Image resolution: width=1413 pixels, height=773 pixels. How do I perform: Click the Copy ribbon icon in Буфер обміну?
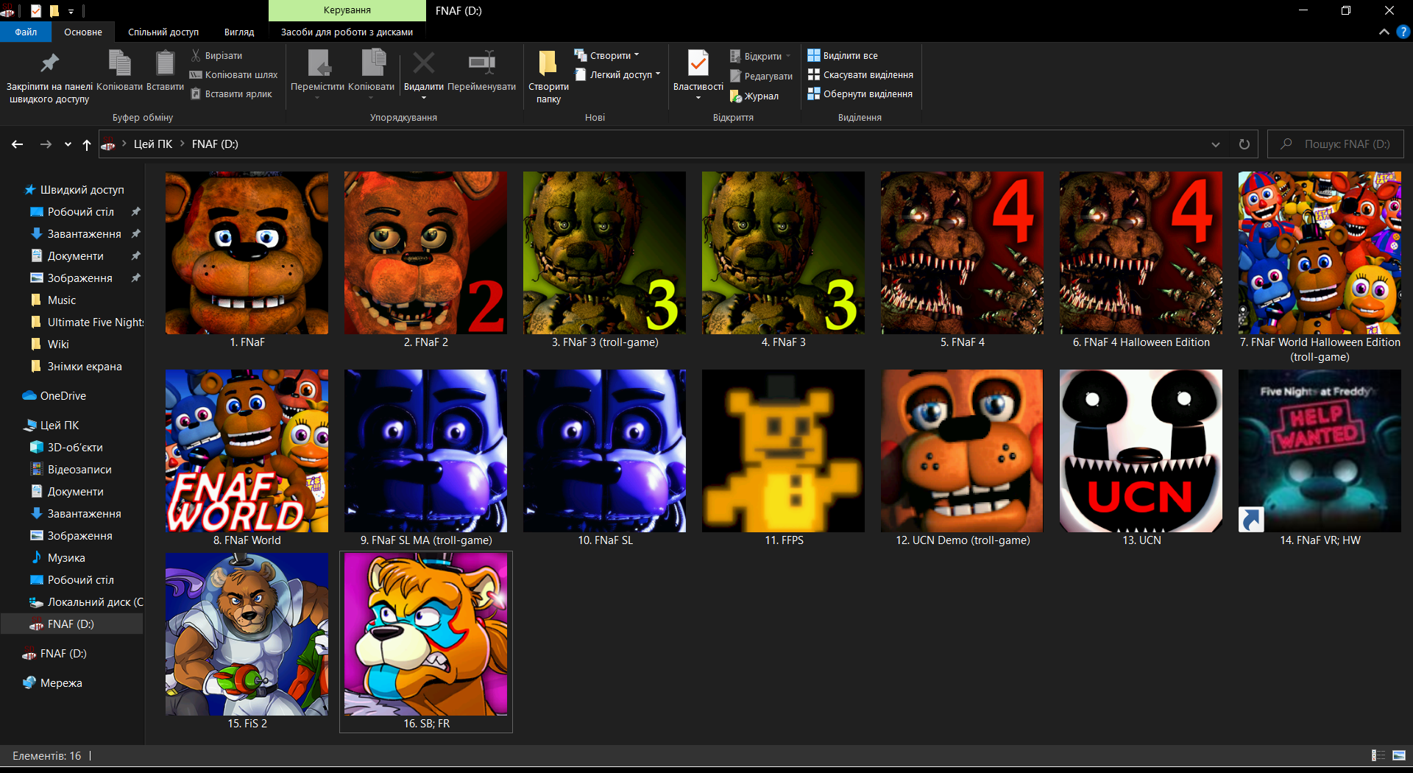pos(119,63)
